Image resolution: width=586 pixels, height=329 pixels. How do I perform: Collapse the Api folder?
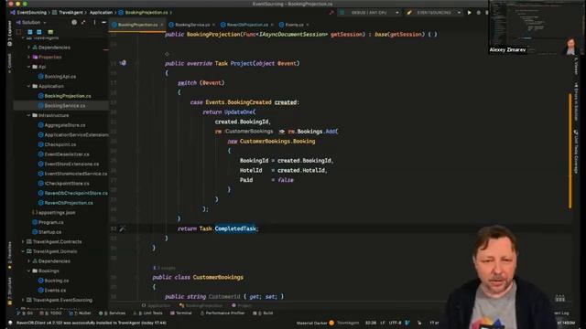(28, 67)
